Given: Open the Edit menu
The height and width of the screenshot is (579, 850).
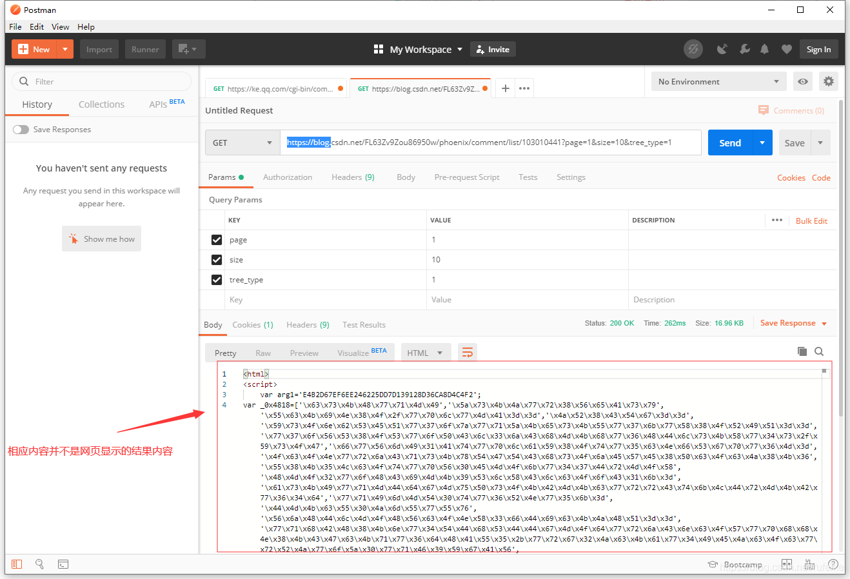Looking at the screenshot, I should point(37,26).
